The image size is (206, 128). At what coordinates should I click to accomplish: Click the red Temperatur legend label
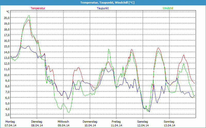coord(38,8)
